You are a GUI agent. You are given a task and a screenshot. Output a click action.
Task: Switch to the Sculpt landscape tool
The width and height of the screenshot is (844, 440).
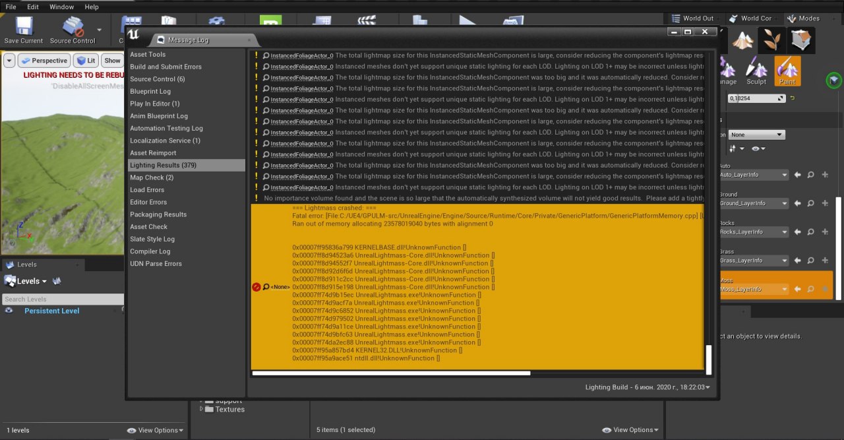click(x=756, y=71)
